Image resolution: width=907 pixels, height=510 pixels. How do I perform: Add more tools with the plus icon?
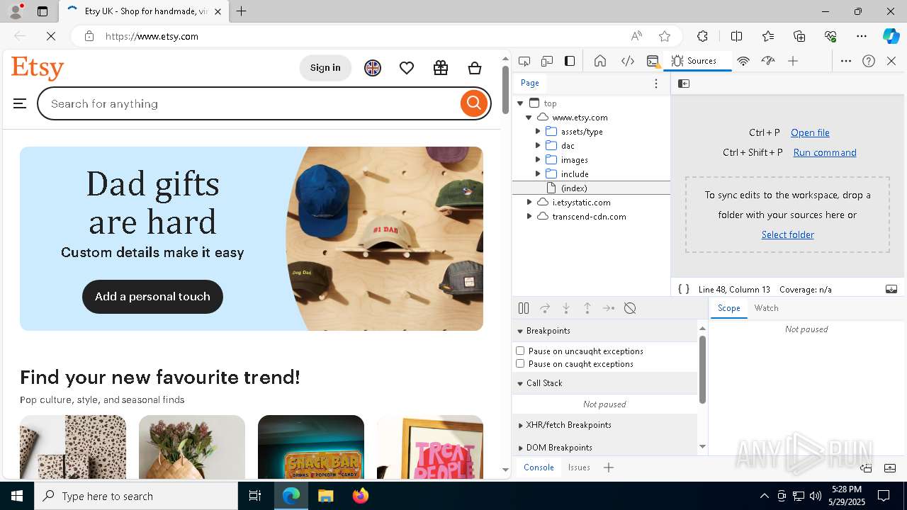coord(793,61)
